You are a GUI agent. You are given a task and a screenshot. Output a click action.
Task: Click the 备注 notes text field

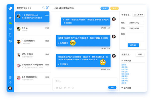pyautogui.click(x=135, y=37)
